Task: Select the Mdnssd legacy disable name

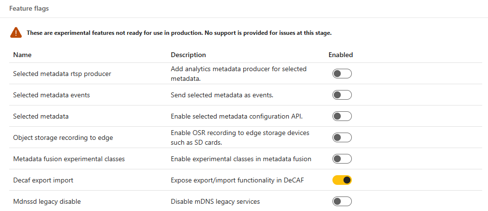Action: point(47,202)
